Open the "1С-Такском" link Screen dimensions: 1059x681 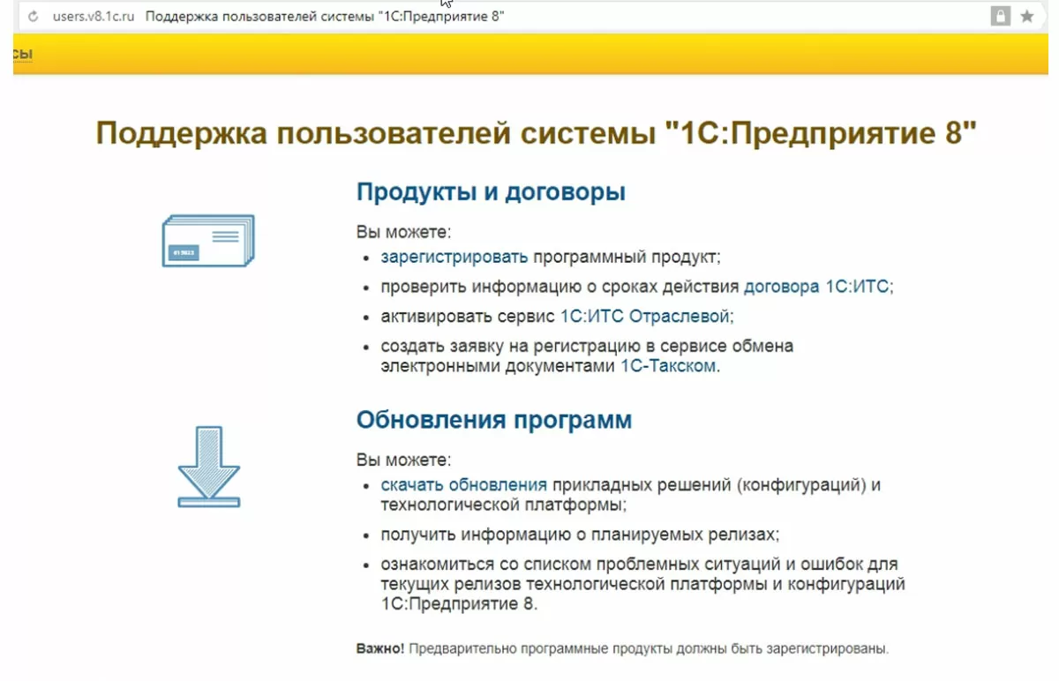pos(668,366)
